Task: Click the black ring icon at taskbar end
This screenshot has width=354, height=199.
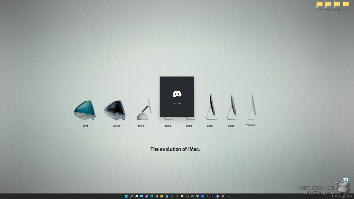Action: pos(228,196)
